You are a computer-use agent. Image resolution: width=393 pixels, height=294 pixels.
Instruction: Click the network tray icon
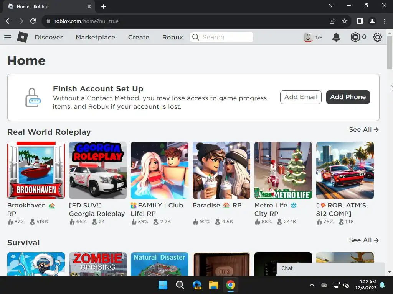(336, 285)
